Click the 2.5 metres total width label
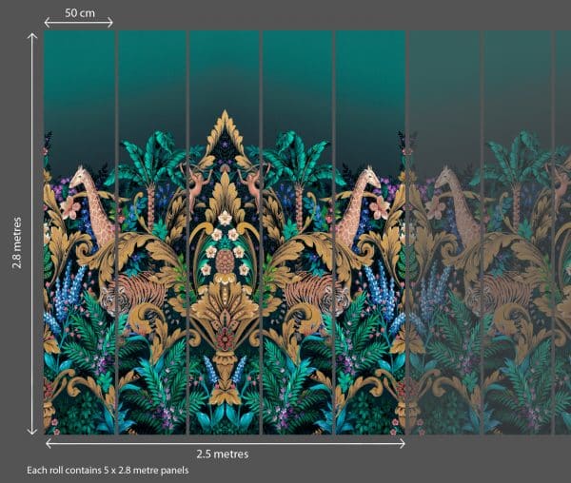 point(225,454)
